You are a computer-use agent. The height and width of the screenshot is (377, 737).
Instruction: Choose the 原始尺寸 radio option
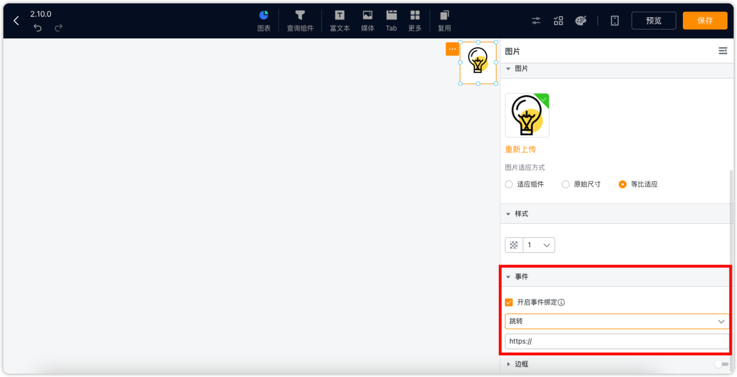[565, 184]
